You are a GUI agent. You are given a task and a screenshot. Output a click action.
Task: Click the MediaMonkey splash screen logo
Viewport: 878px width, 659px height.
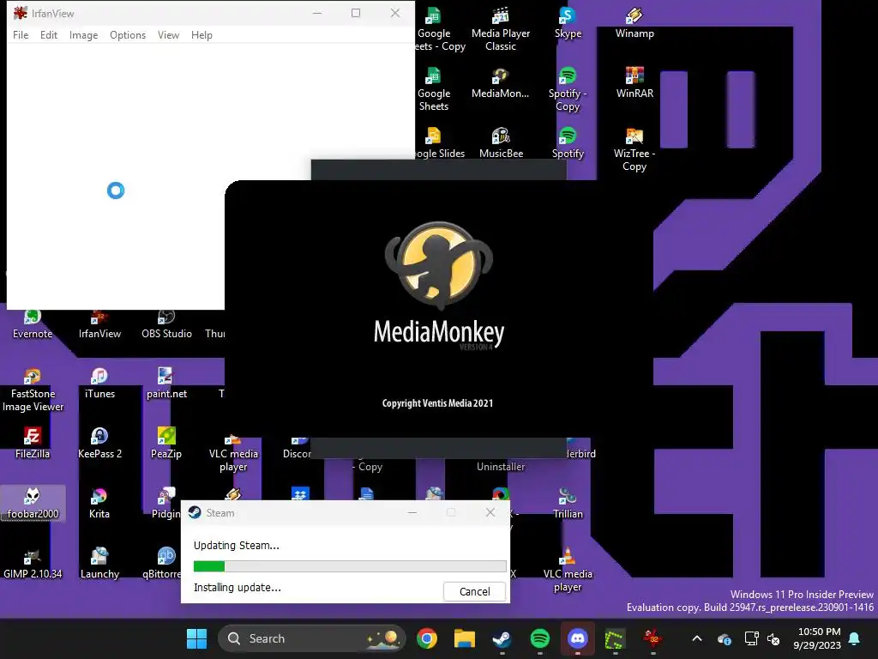[439, 266]
